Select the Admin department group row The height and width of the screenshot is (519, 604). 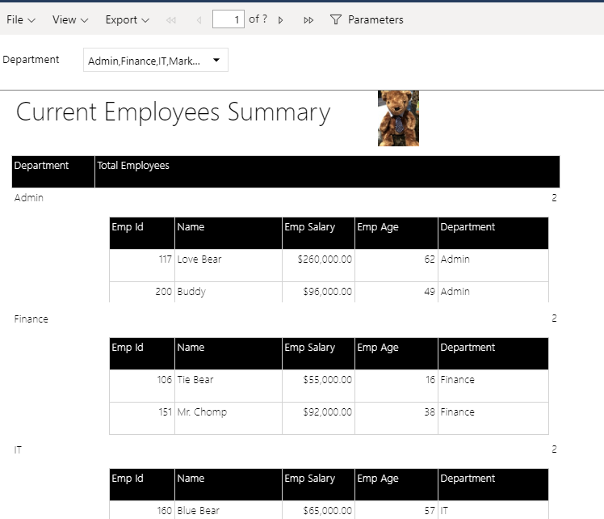tap(29, 198)
